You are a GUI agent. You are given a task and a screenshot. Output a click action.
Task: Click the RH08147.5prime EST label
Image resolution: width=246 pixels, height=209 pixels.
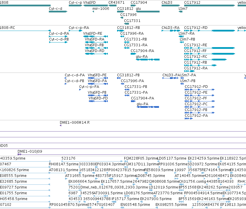64,164
